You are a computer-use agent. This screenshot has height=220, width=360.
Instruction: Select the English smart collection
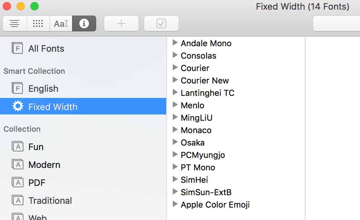tap(43, 89)
